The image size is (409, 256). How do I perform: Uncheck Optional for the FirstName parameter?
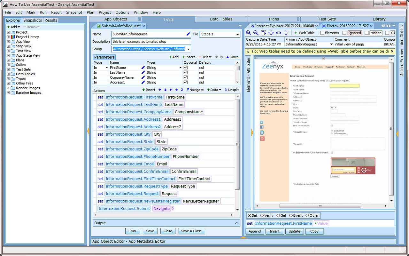click(x=186, y=68)
